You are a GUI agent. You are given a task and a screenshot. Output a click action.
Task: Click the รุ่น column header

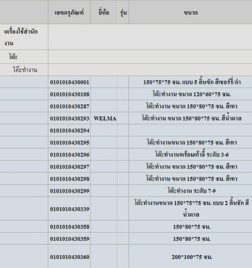(x=123, y=12)
